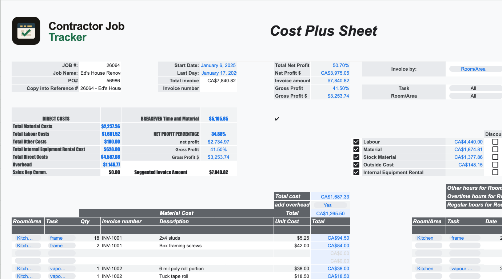Click the Copy into Reference # value

click(100, 88)
